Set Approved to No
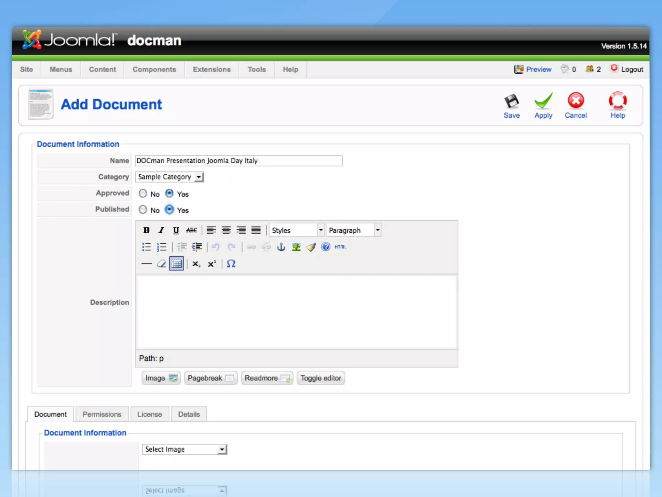 pos(143,193)
